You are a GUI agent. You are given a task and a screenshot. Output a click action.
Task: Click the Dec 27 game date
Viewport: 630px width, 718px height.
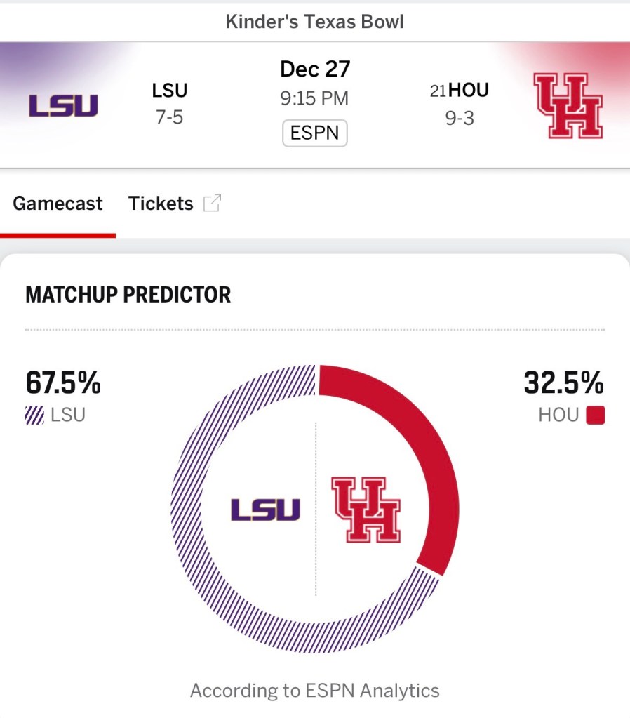point(314,69)
